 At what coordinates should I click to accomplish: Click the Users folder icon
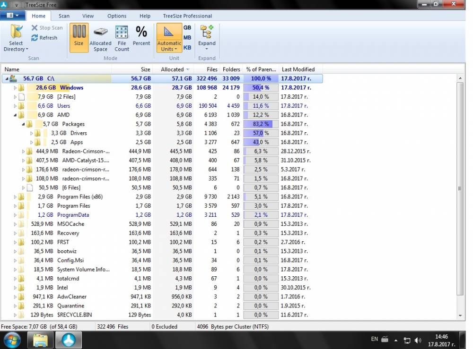[x=21, y=106]
